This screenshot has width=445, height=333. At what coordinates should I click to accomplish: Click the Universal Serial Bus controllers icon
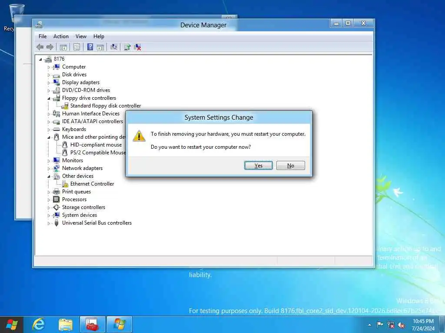[x=56, y=223]
